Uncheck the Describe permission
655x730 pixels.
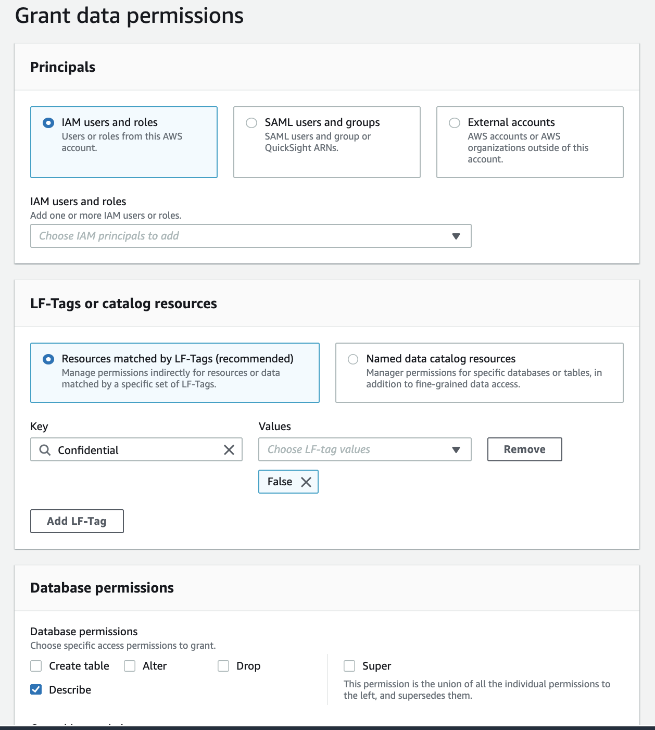(x=36, y=690)
